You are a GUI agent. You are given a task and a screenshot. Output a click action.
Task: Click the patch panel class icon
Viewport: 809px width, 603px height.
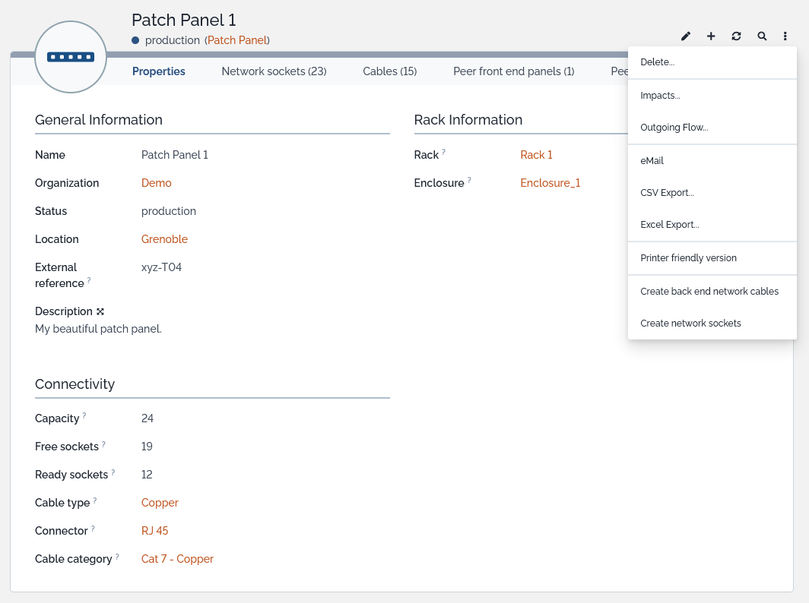pyautogui.click(x=71, y=57)
